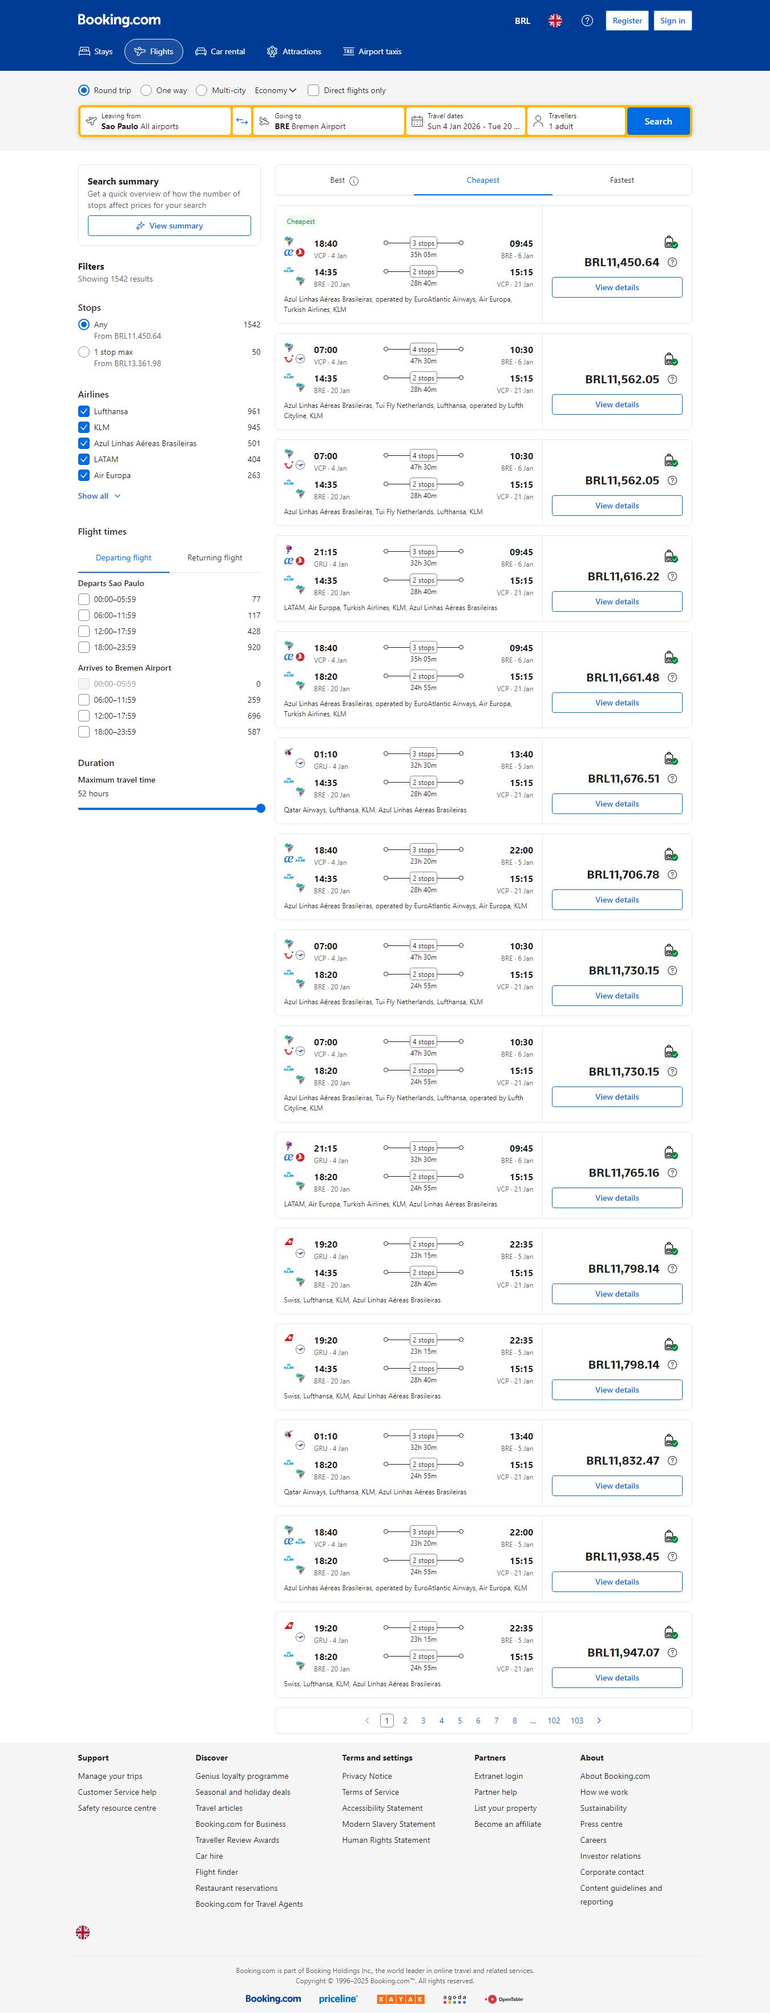Open the help question mark icon in header
The height and width of the screenshot is (2013, 770).
point(587,21)
